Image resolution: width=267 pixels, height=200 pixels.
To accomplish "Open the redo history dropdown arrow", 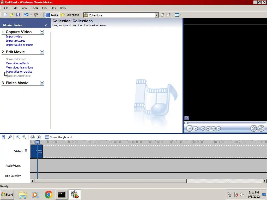I will [x=41, y=15].
